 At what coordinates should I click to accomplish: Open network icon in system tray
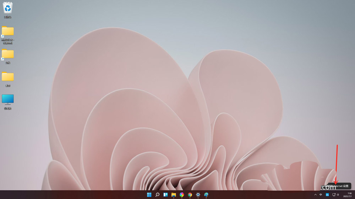(334, 195)
